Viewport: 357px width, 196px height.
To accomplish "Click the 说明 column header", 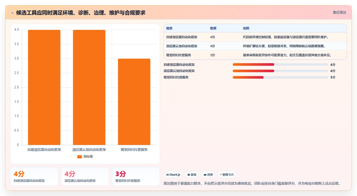I will (246, 28).
